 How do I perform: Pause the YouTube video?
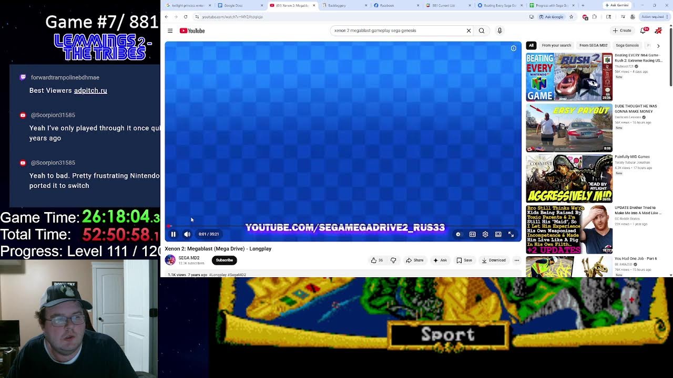coord(173,234)
